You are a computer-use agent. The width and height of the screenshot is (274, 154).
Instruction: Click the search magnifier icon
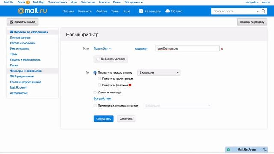(263, 11)
